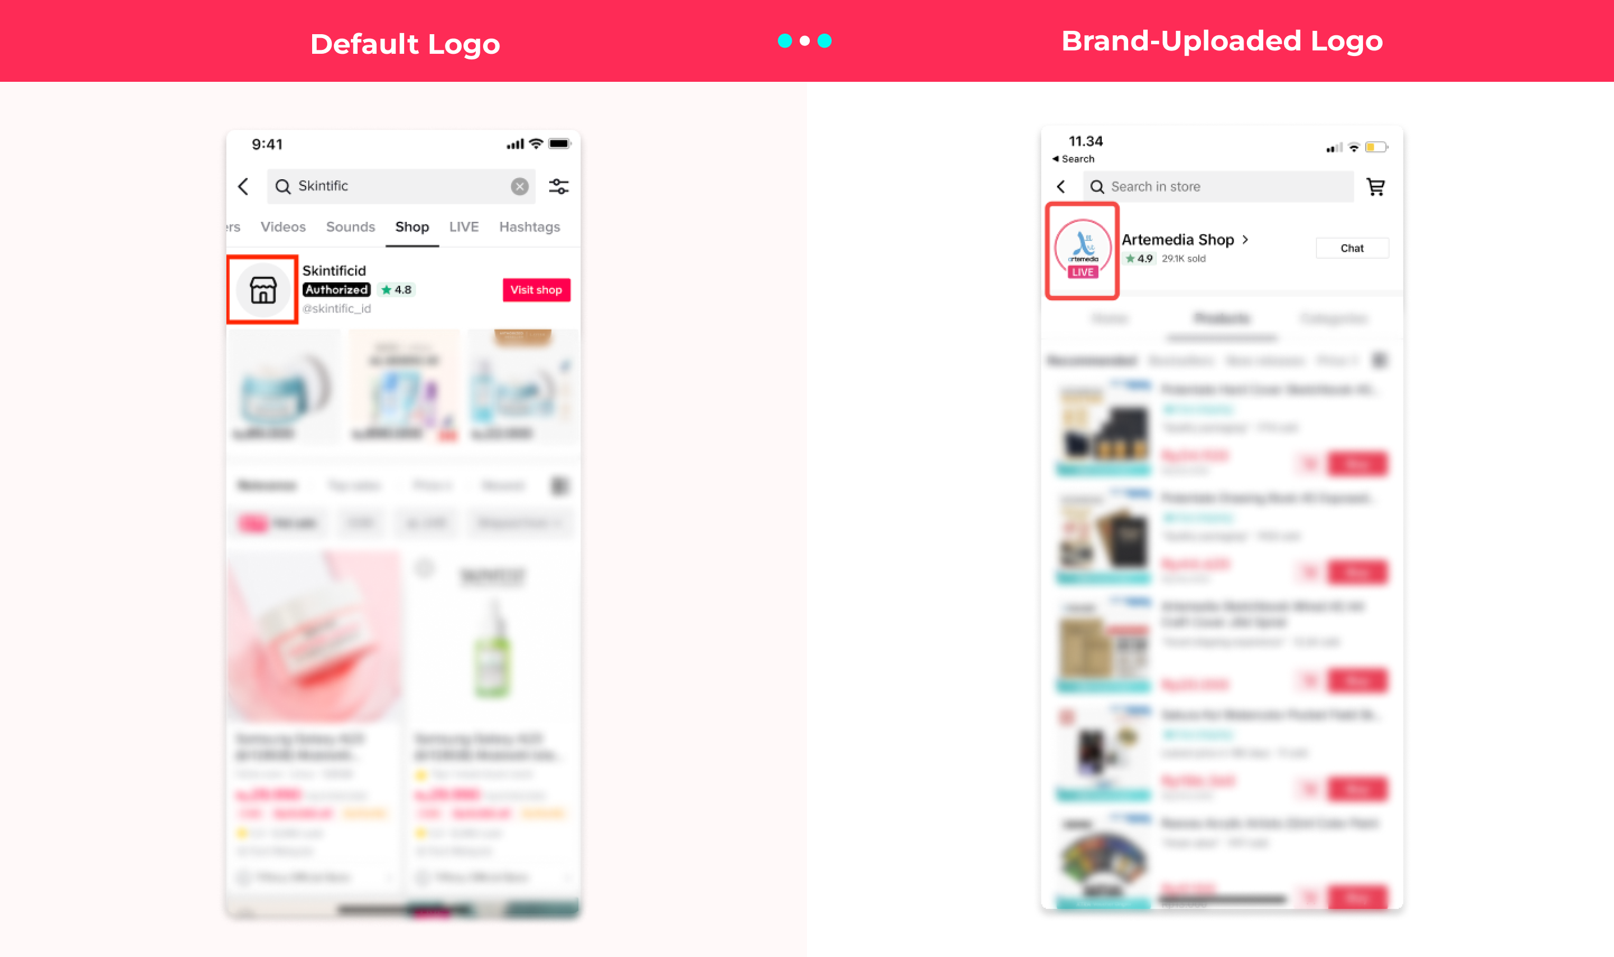The image size is (1614, 957).
Task: Select the Shop tab
Action: tap(412, 227)
